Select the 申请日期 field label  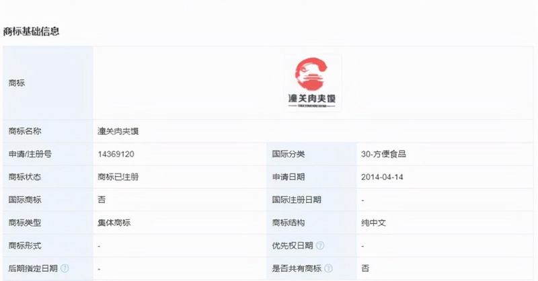(289, 177)
